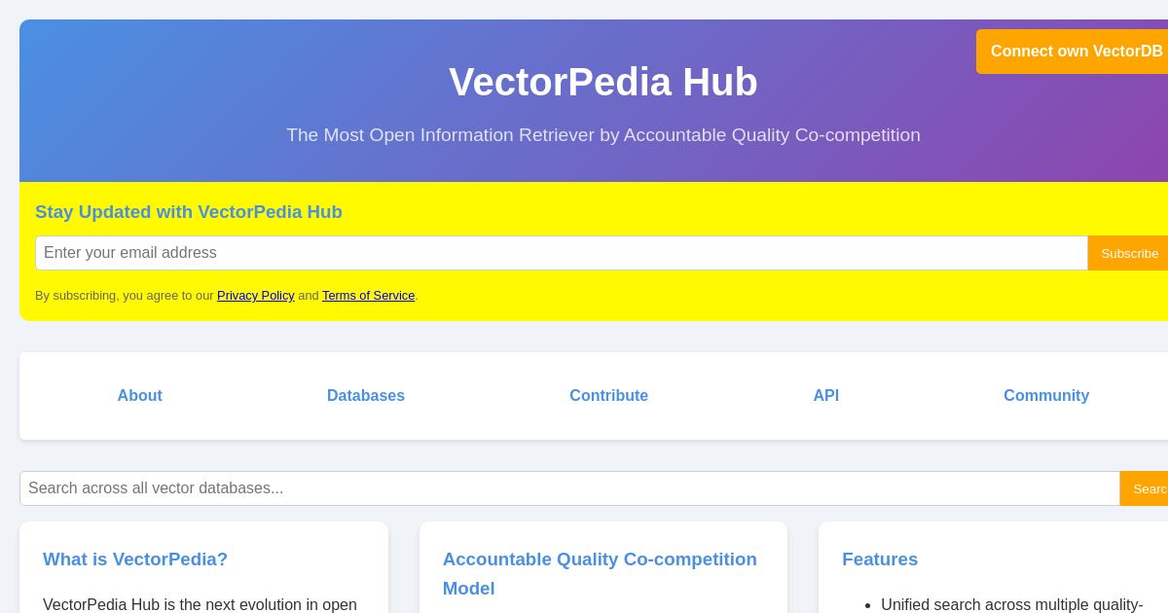The height and width of the screenshot is (613, 1168).
Task: Open the Privacy Policy link
Action: click(x=256, y=296)
